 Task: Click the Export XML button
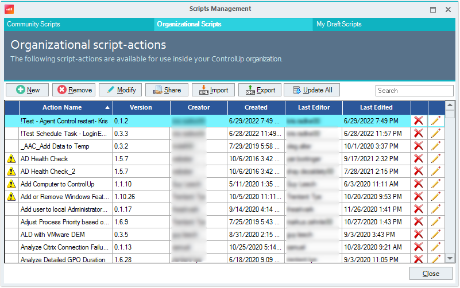pos(260,89)
